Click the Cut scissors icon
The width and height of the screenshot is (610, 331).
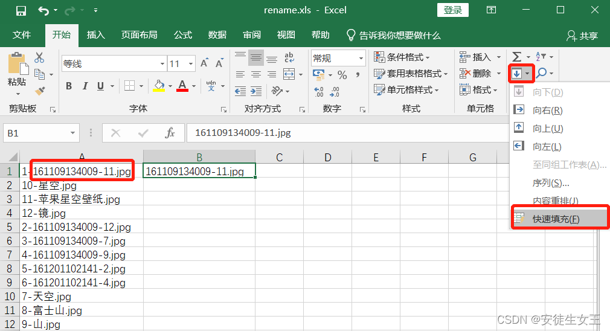point(39,58)
